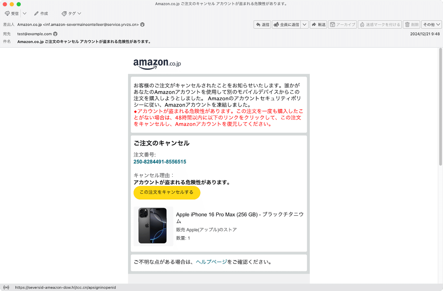Click the iPhone 16 Pro Max product image
Viewport: 443px width, 291px height.
click(152, 226)
